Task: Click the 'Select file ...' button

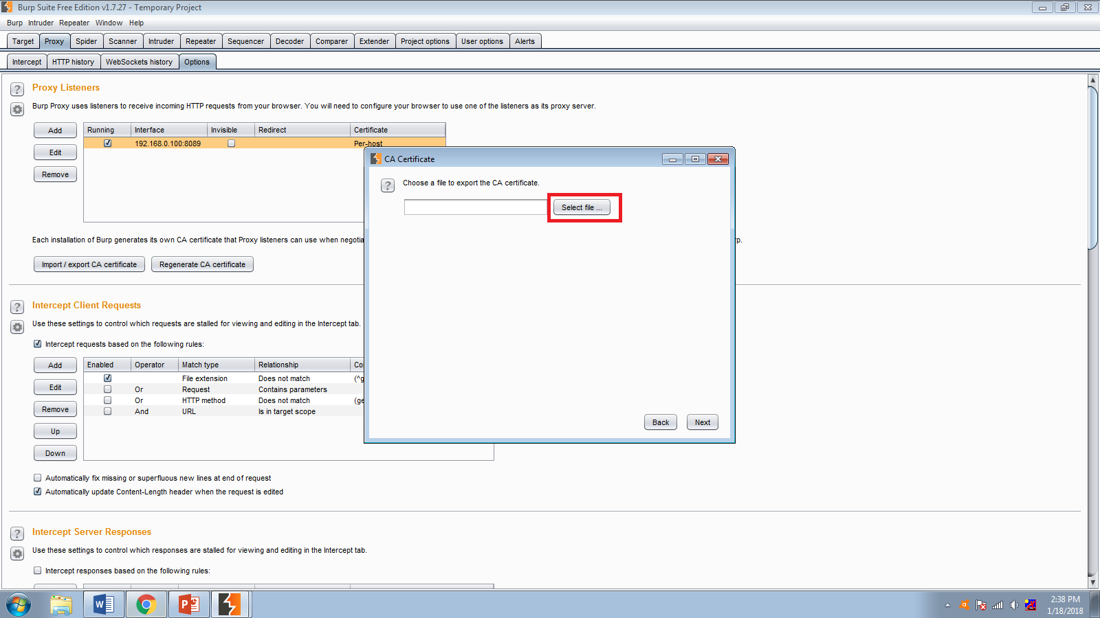Action: click(582, 207)
